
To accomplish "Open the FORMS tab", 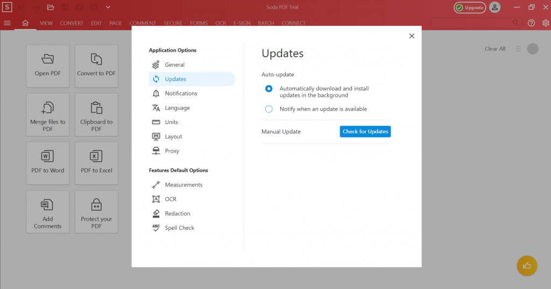I will click(x=199, y=23).
